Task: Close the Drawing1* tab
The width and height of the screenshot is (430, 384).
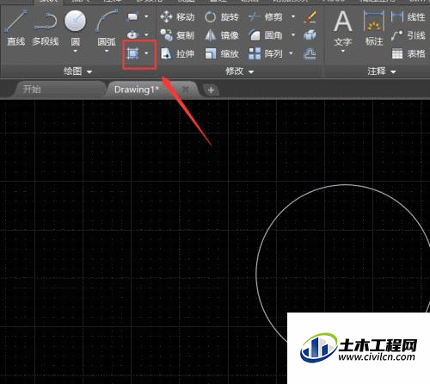Action: pos(186,90)
